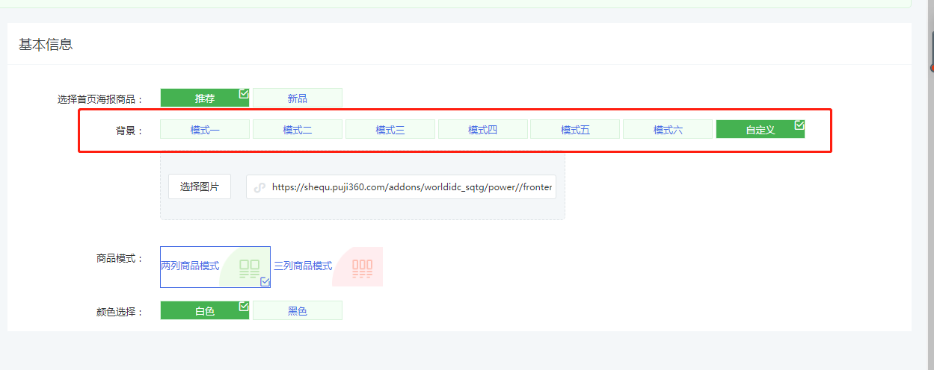Select the 推荐 poster product option
Screen dimensions: 934x370
click(x=205, y=98)
